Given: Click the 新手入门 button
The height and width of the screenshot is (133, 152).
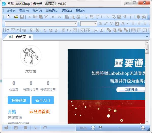Looking at the screenshot, I should (x=43, y=100).
